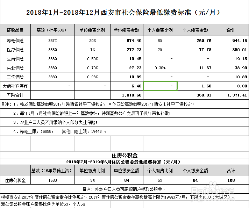Screen dimensions: 249x208
Task: Select the 77.78 personal amount cell
Action: [195, 50]
